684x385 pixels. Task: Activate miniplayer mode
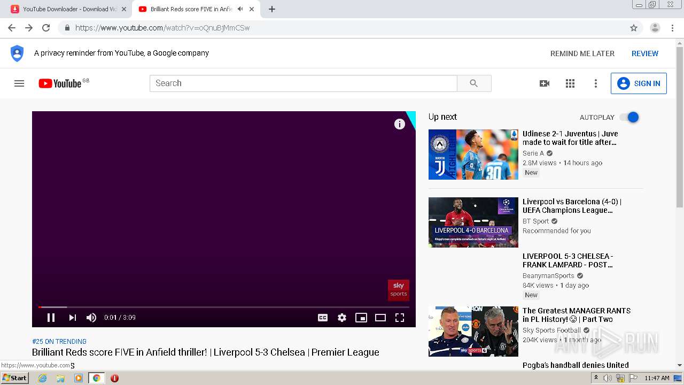[x=361, y=318]
